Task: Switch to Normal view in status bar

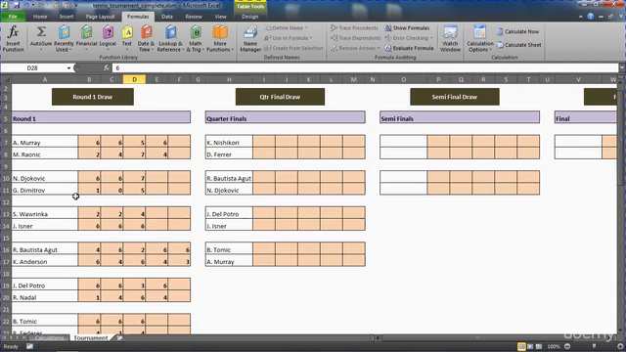Action: point(521,346)
